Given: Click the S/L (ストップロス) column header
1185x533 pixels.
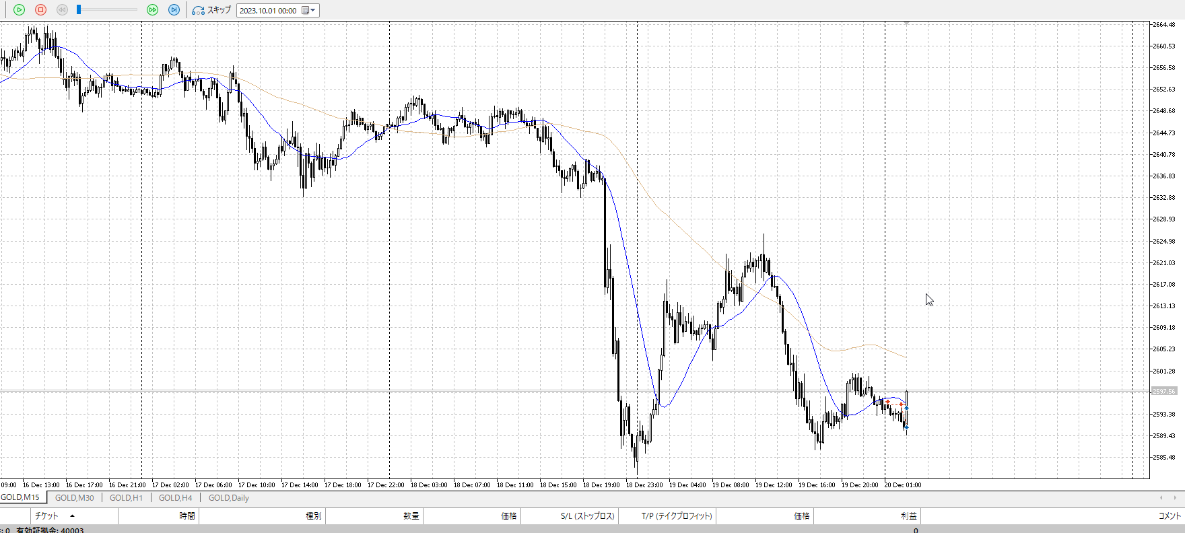Looking at the screenshot, I should (587, 516).
